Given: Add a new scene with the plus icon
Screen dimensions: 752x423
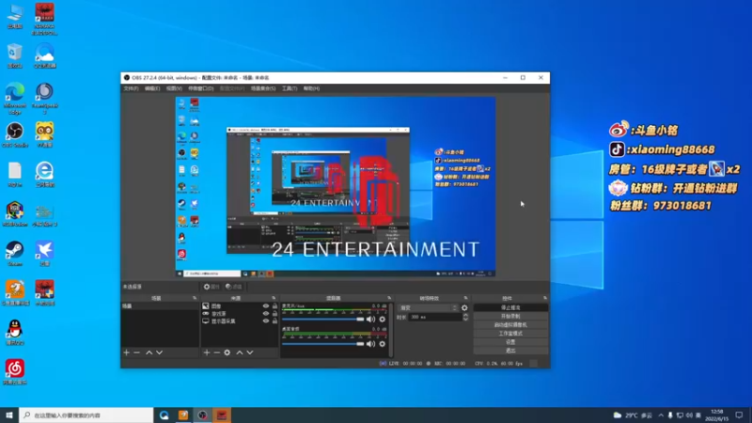Looking at the screenshot, I should pos(127,352).
